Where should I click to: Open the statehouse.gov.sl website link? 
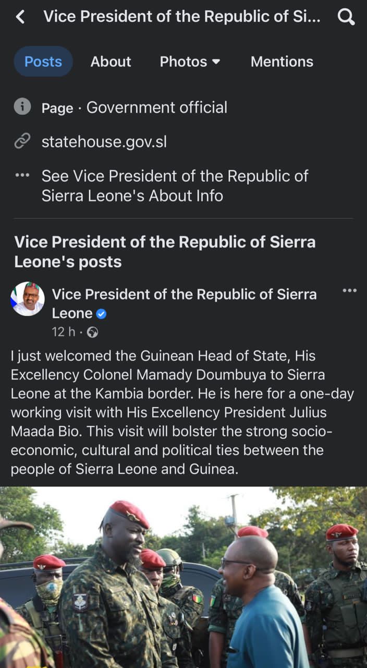tap(104, 141)
